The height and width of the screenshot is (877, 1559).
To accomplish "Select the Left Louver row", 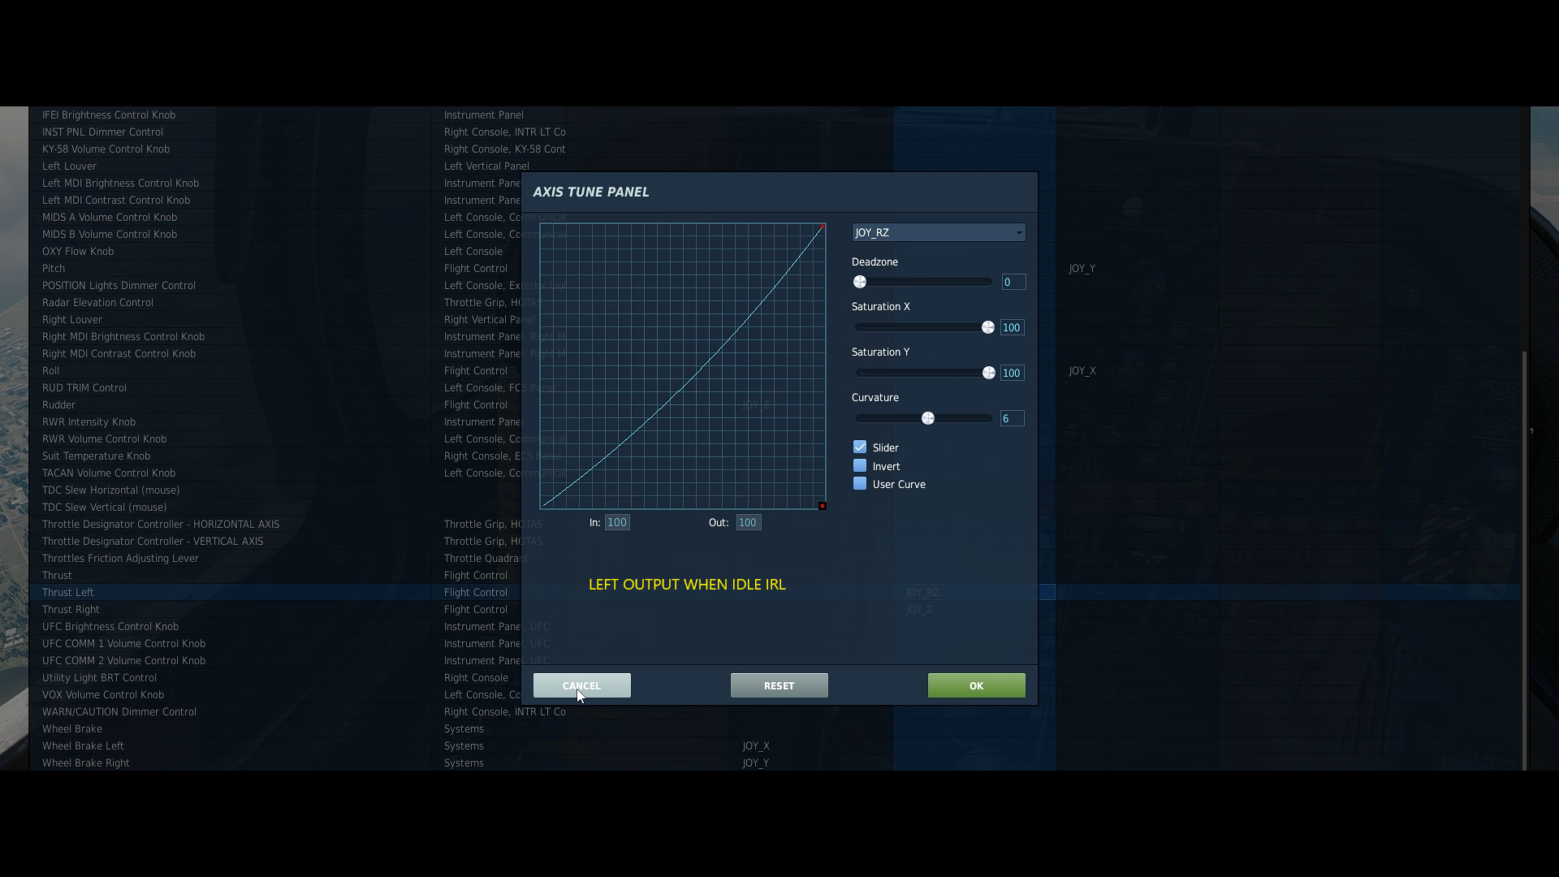I will pyautogui.click(x=775, y=166).
